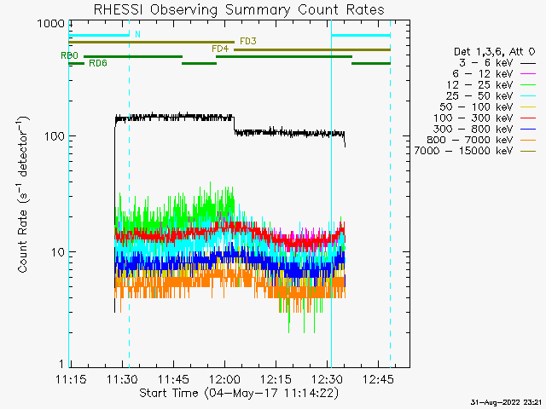Click the olive FD4 horizontal bar

(312, 49)
